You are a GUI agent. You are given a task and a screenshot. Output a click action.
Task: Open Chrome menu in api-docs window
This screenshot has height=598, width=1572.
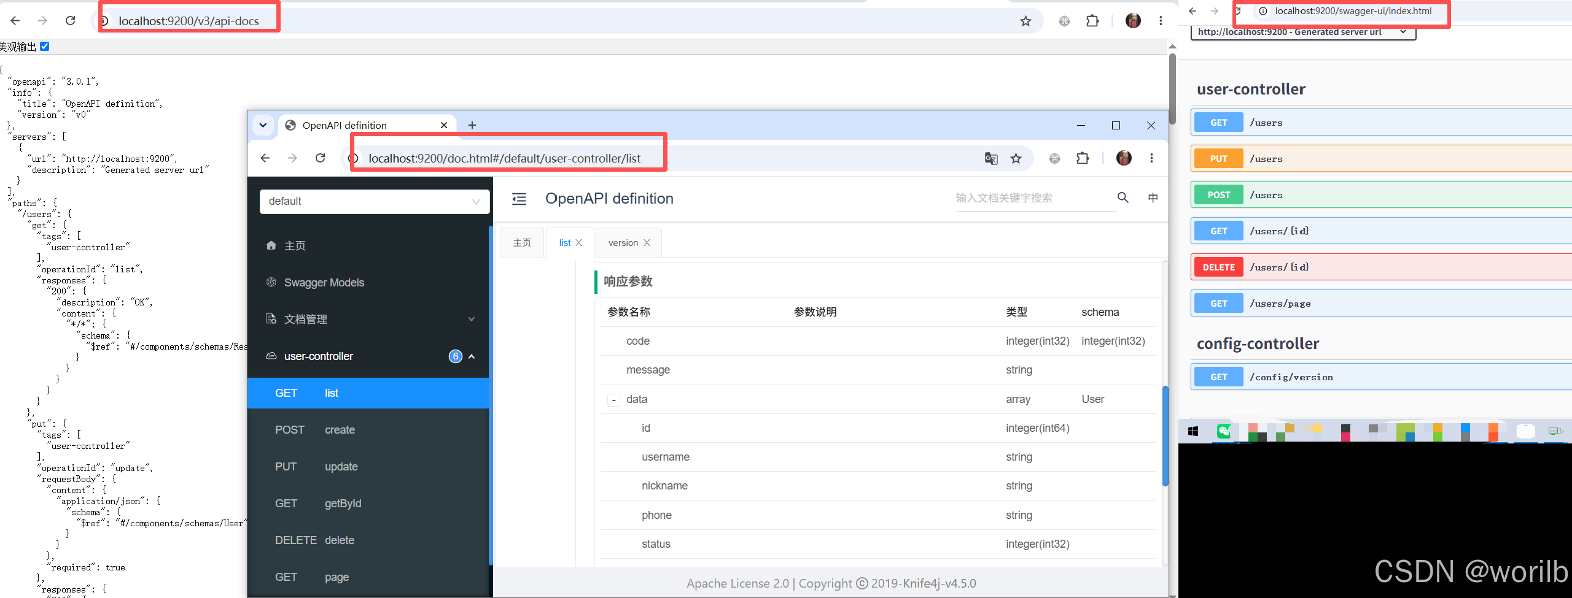(x=1161, y=21)
